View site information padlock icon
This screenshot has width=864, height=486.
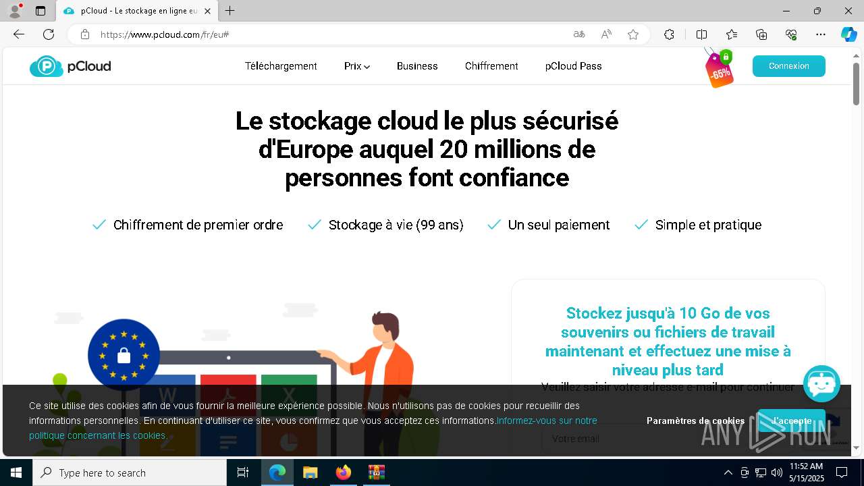tap(85, 34)
